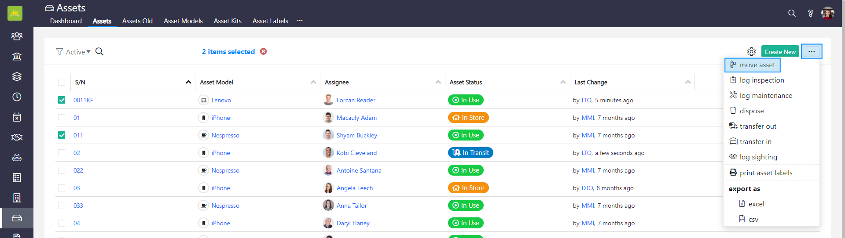Image resolution: width=845 pixels, height=238 pixels.
Task: Open the help question mark icon
Action: pyautogui.click(x=810, y=13)
